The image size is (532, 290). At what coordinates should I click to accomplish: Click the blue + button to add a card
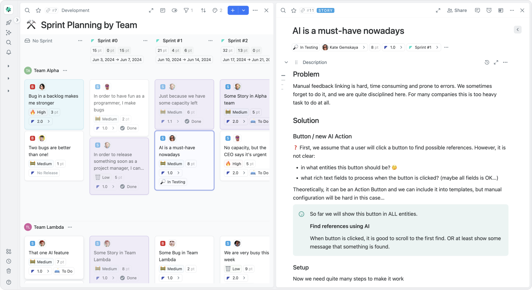(x=232, y=10)
